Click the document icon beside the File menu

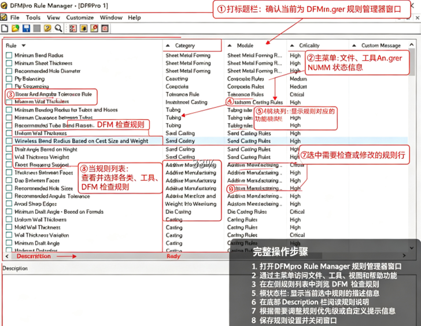click(3, 17)
